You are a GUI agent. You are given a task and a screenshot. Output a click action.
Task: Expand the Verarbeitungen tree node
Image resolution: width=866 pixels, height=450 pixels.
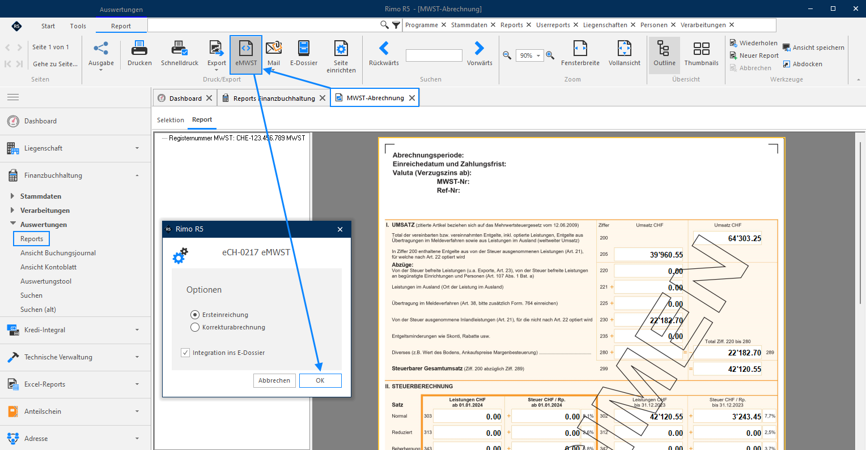[x=12, y=211]
